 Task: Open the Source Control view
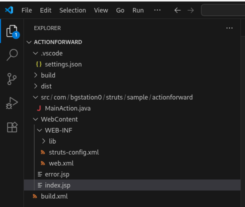[12, 79]
